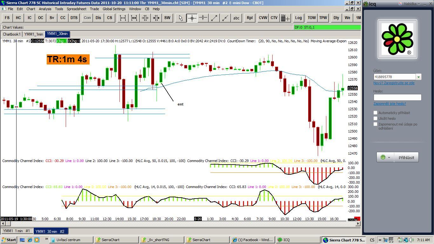Open the _0v_shortTNG taskbar item
The width and height of the screenshot is (434, 244).
[162, 240]
